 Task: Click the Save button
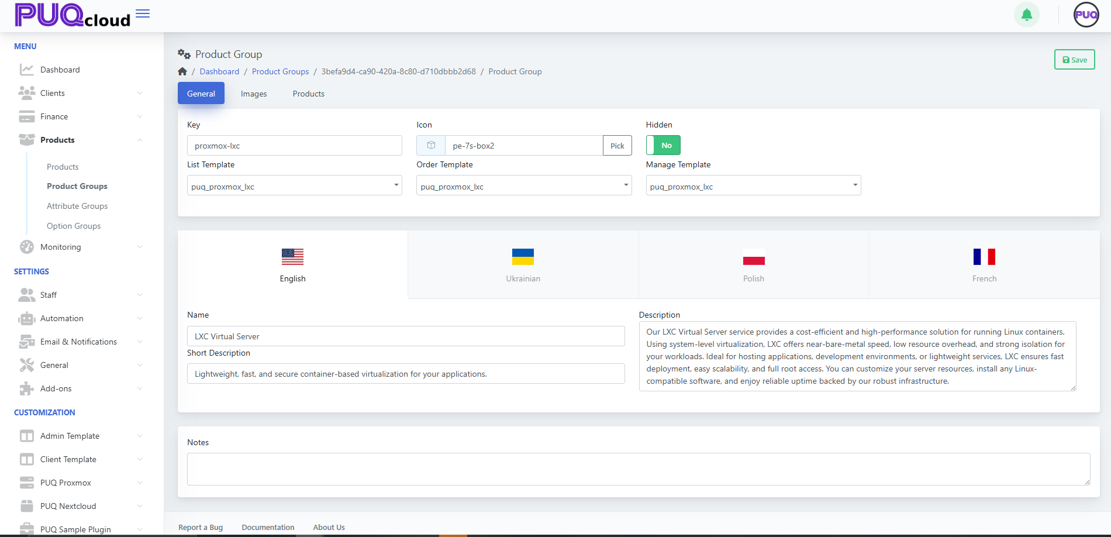1074,60
